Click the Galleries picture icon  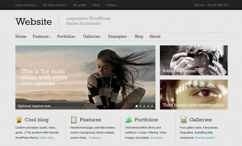[x=183, y=119]
